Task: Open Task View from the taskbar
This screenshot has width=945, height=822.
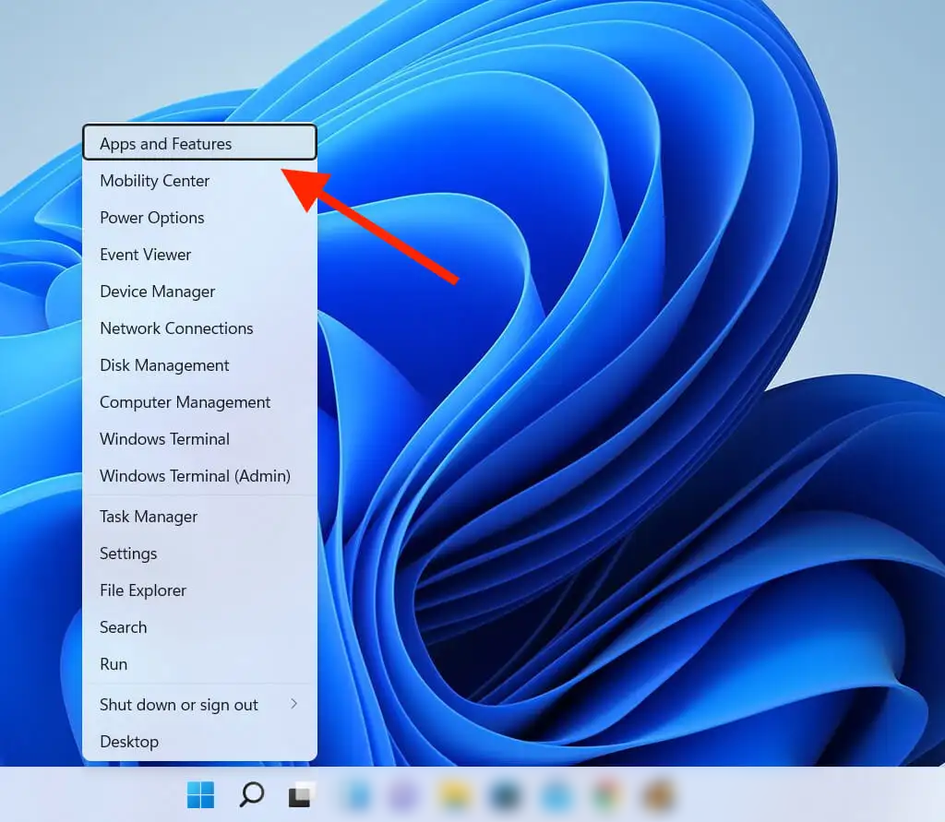Action: point(301,794)
